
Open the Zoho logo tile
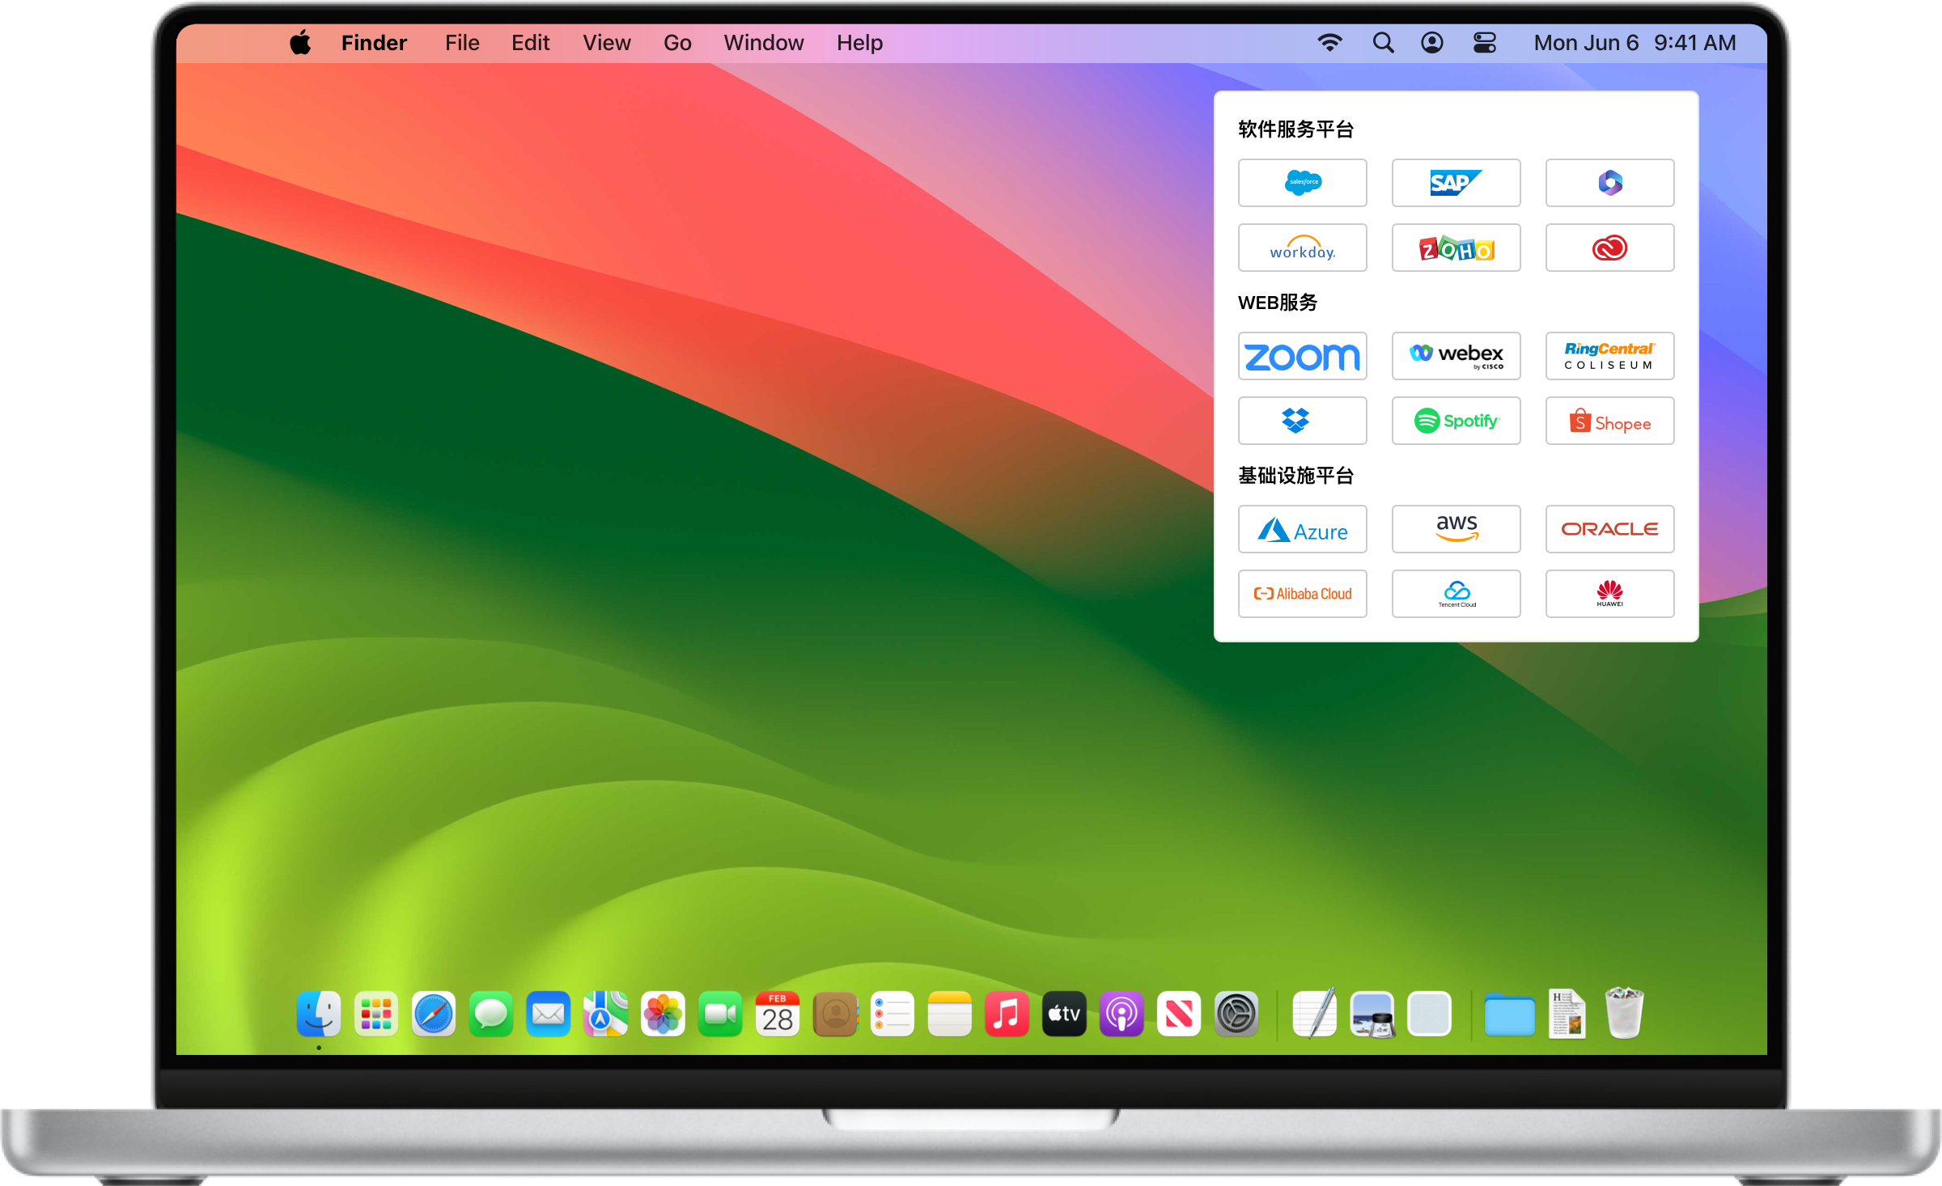coord(1456,248)
